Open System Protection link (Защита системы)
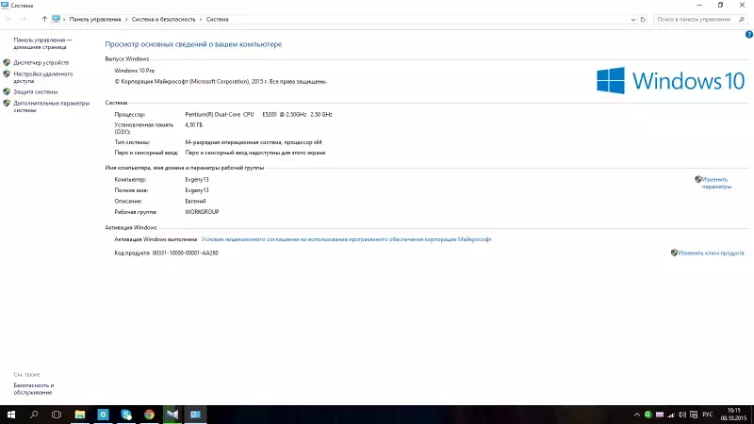 (35, 91)
